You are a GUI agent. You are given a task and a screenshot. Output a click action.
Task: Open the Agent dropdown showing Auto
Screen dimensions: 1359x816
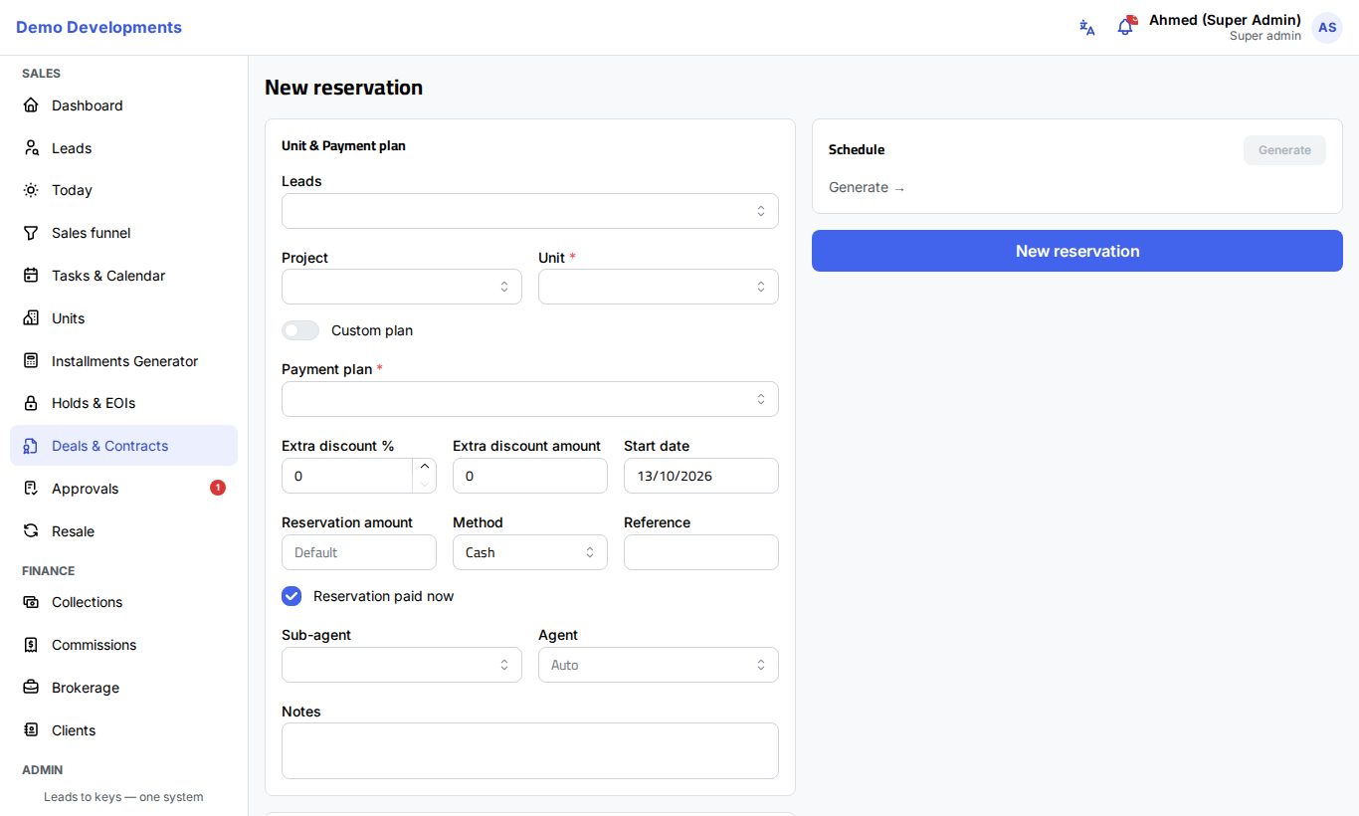coord(659,665)
